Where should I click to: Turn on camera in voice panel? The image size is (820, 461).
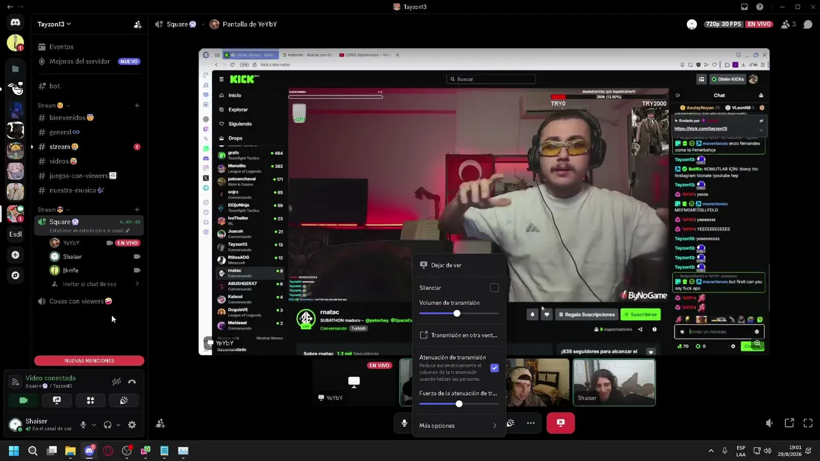24,400
